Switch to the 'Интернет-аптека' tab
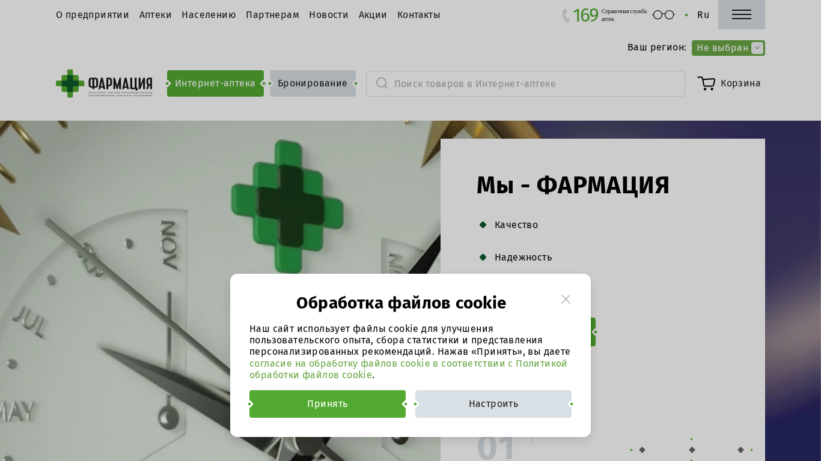The height and width of the screenshot is (461, 821). [215, 83]
